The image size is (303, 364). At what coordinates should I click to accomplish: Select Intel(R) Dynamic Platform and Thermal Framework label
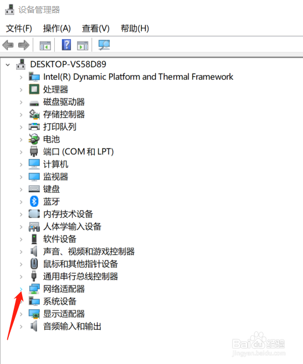(x=138, y=77)
